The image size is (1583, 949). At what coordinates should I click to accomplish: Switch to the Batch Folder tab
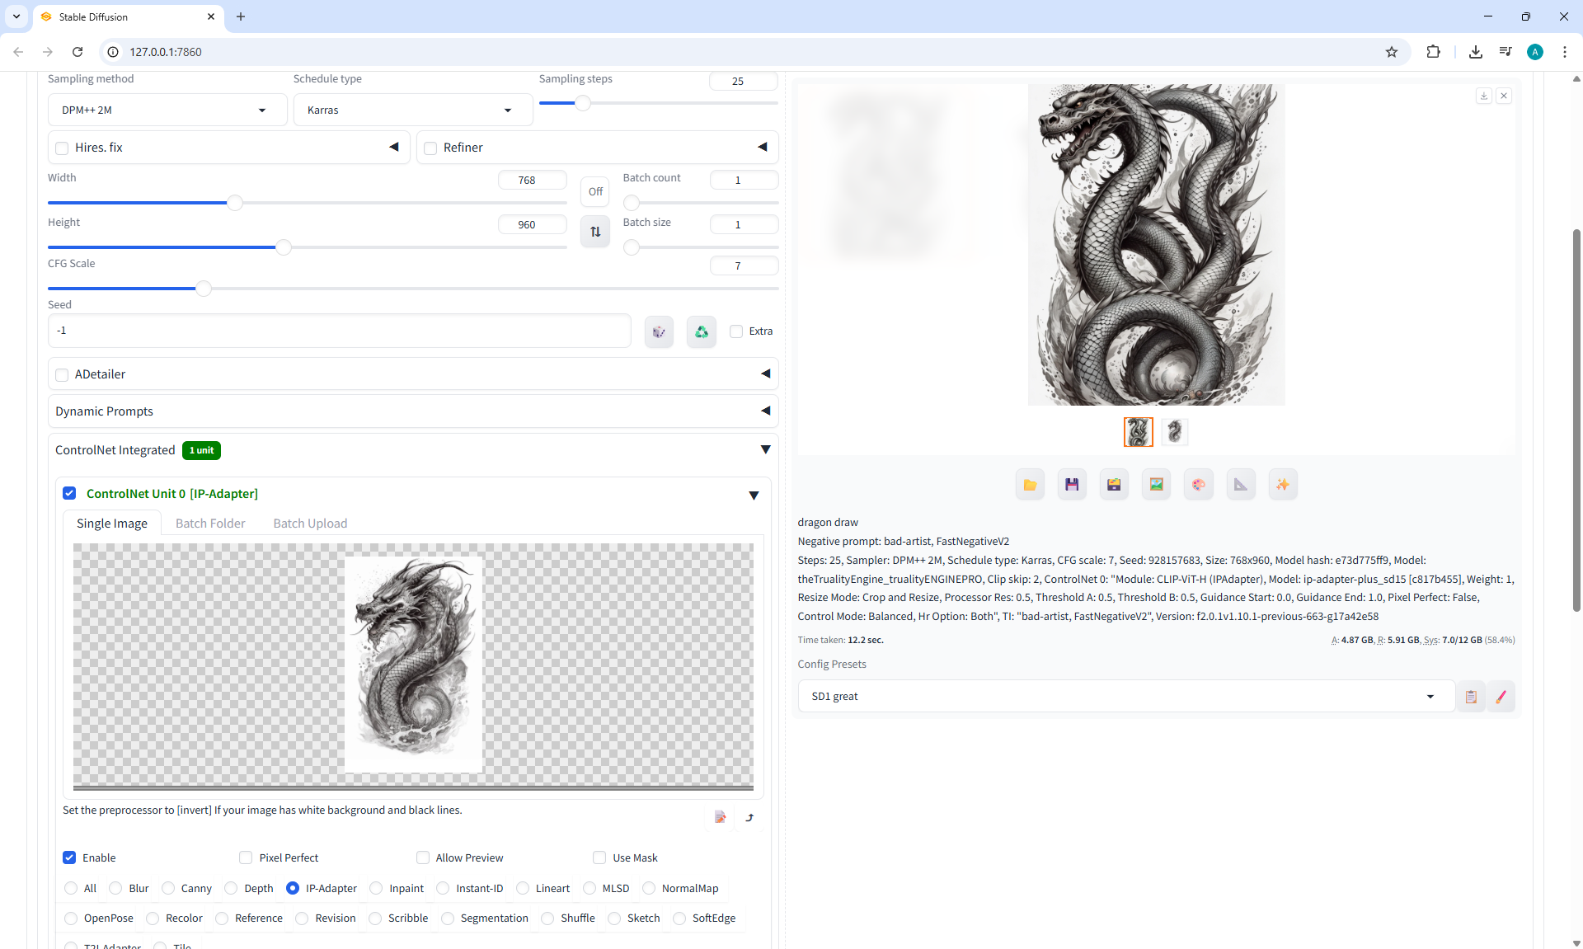[x=210, y=524]
